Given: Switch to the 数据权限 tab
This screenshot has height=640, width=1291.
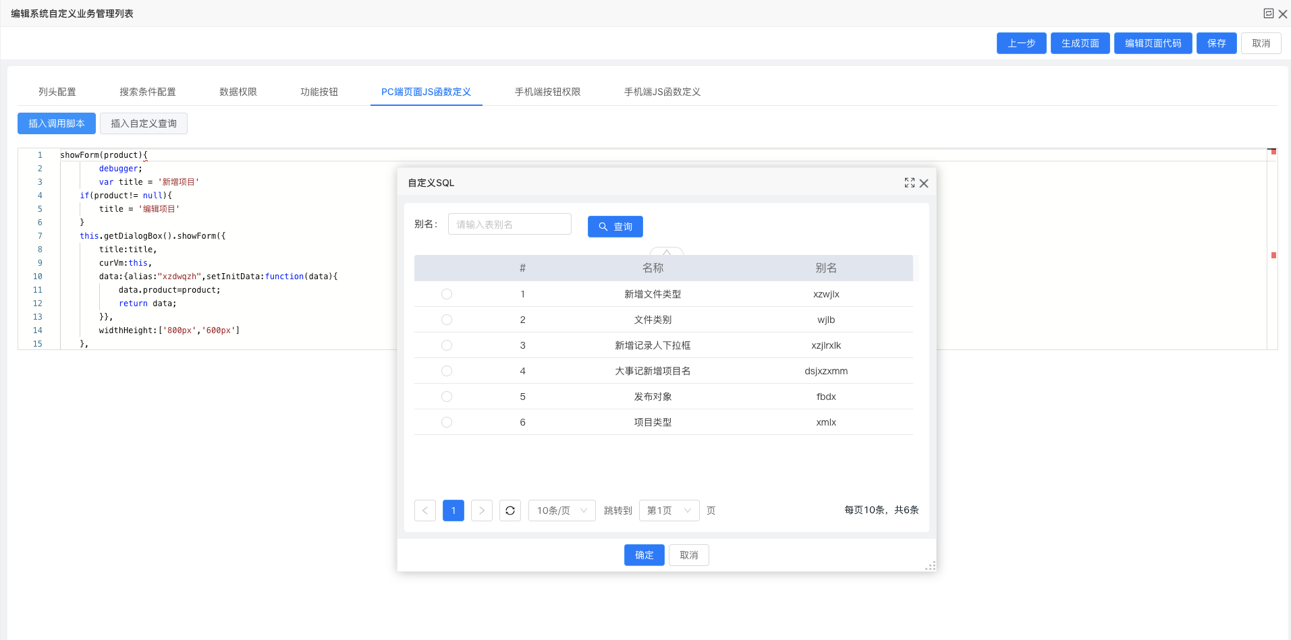Looking at the screenshot, I should point(238,92).
